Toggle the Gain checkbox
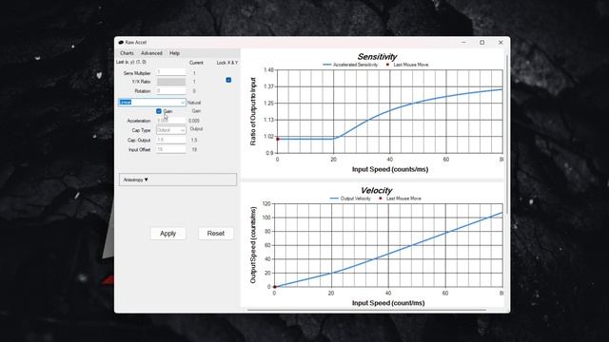The height and width of the screenshot is (342, 609). [x=159, y=111]
